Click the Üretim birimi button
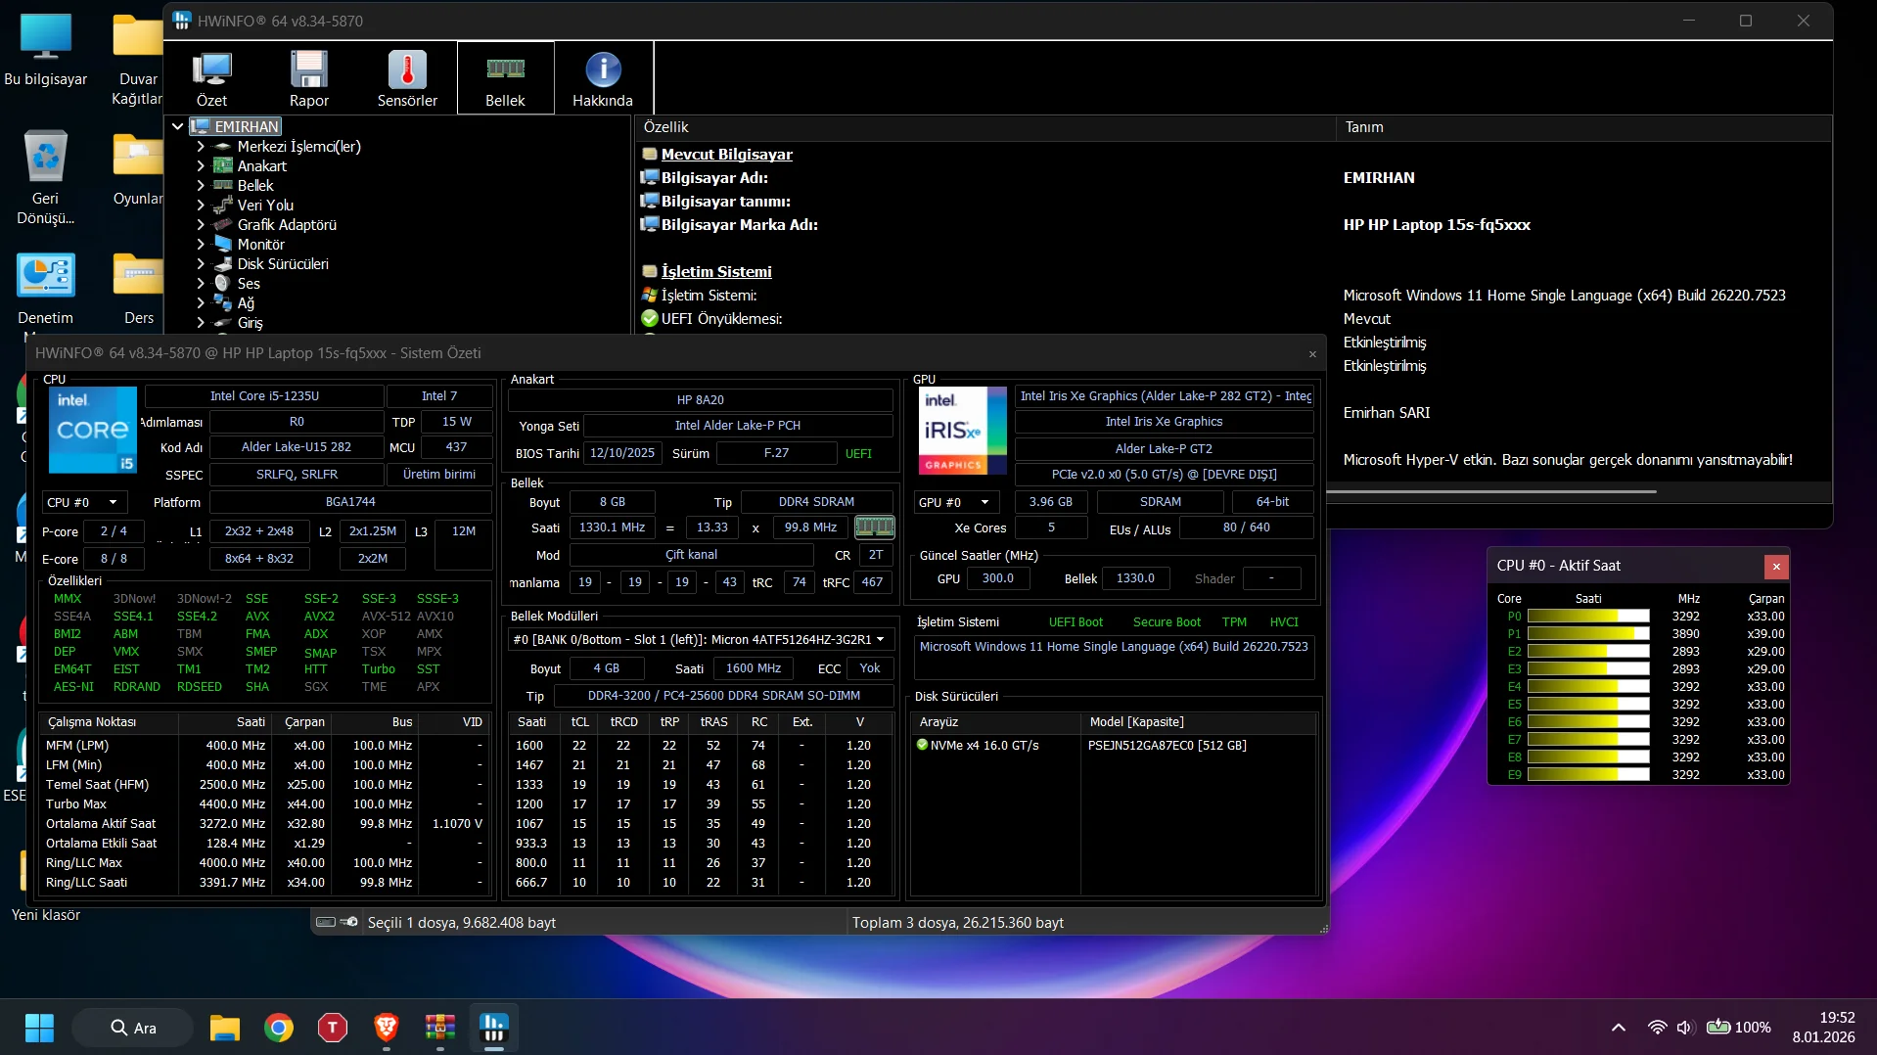1877x1055 pixels. pos(439,475)
